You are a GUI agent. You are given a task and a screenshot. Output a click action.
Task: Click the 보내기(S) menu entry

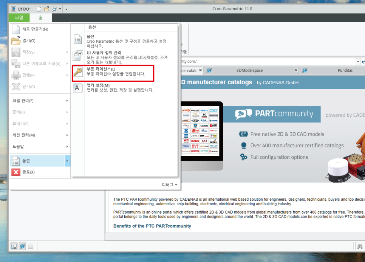tap(40, 123)
